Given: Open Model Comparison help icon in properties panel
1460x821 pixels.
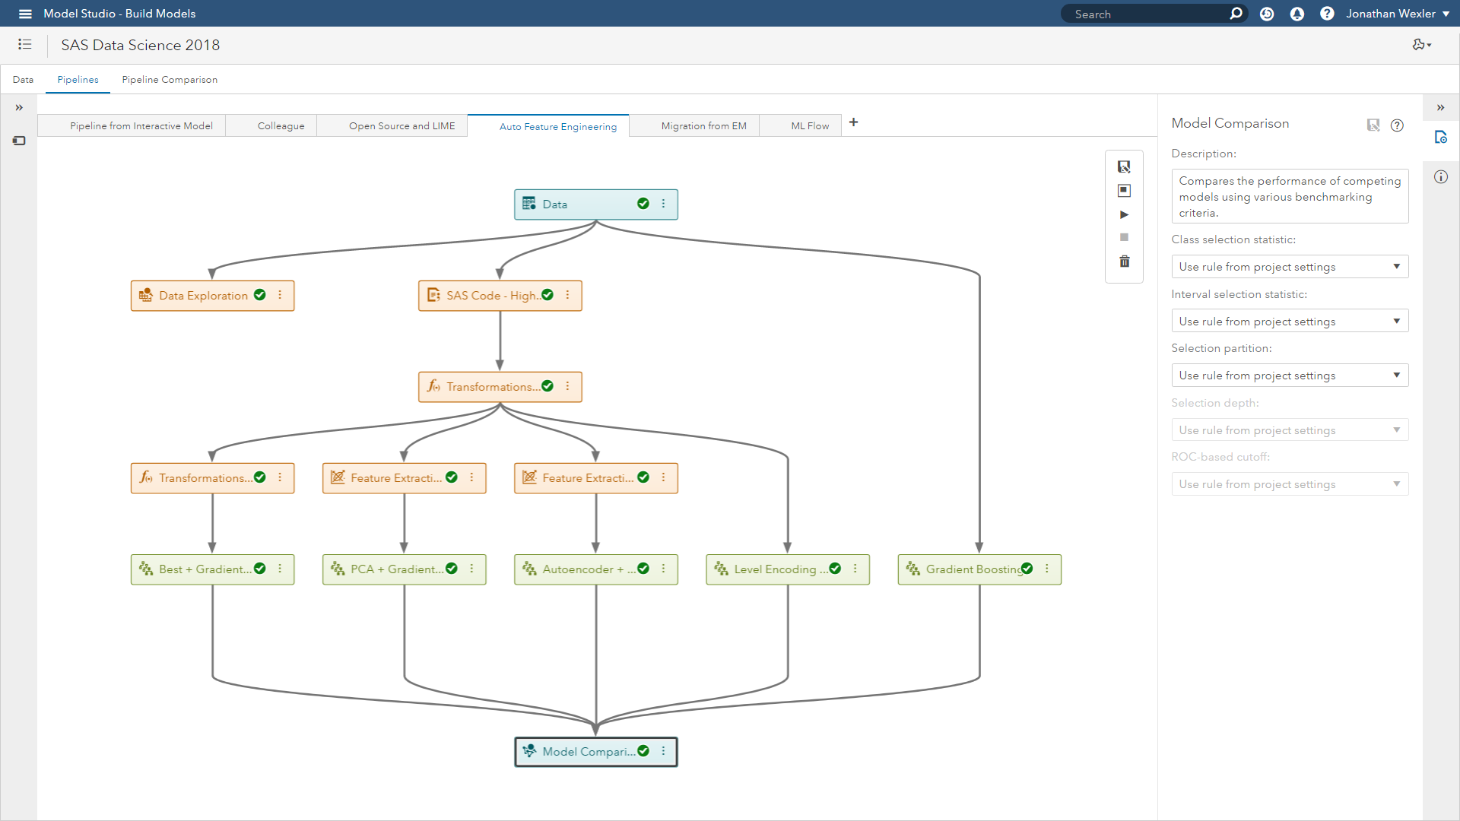Looking at the screenshot, I should pos(1397,125).
